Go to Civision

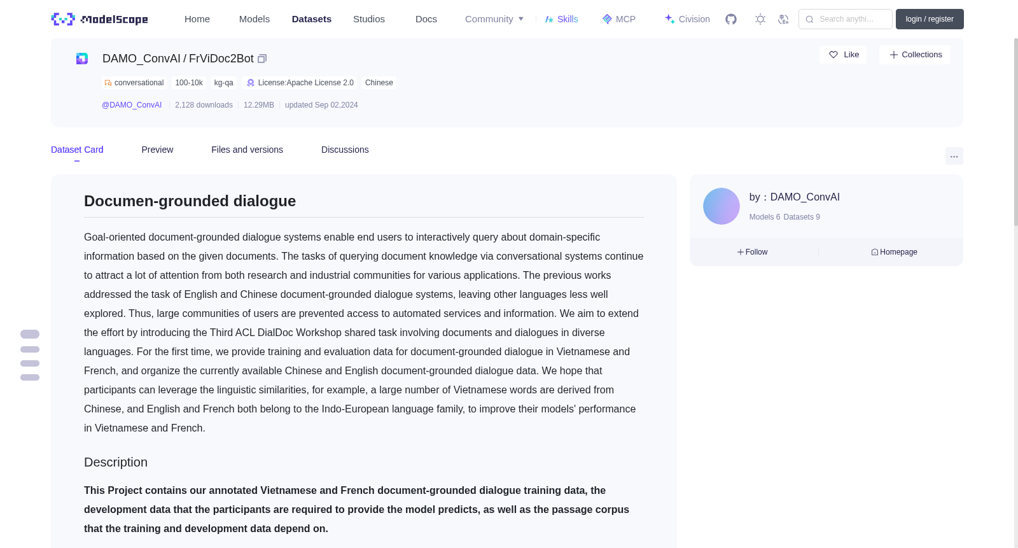coord(687,19)
